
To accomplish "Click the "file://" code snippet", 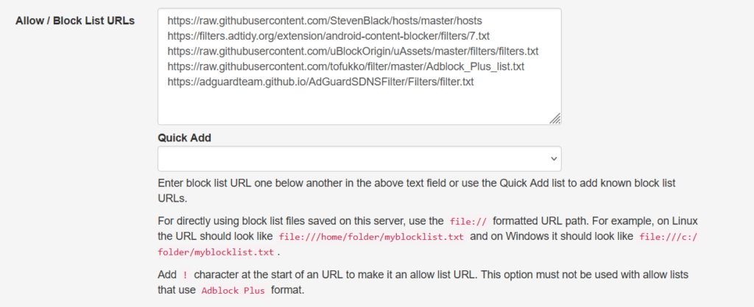I will click(x=468, y=221).
